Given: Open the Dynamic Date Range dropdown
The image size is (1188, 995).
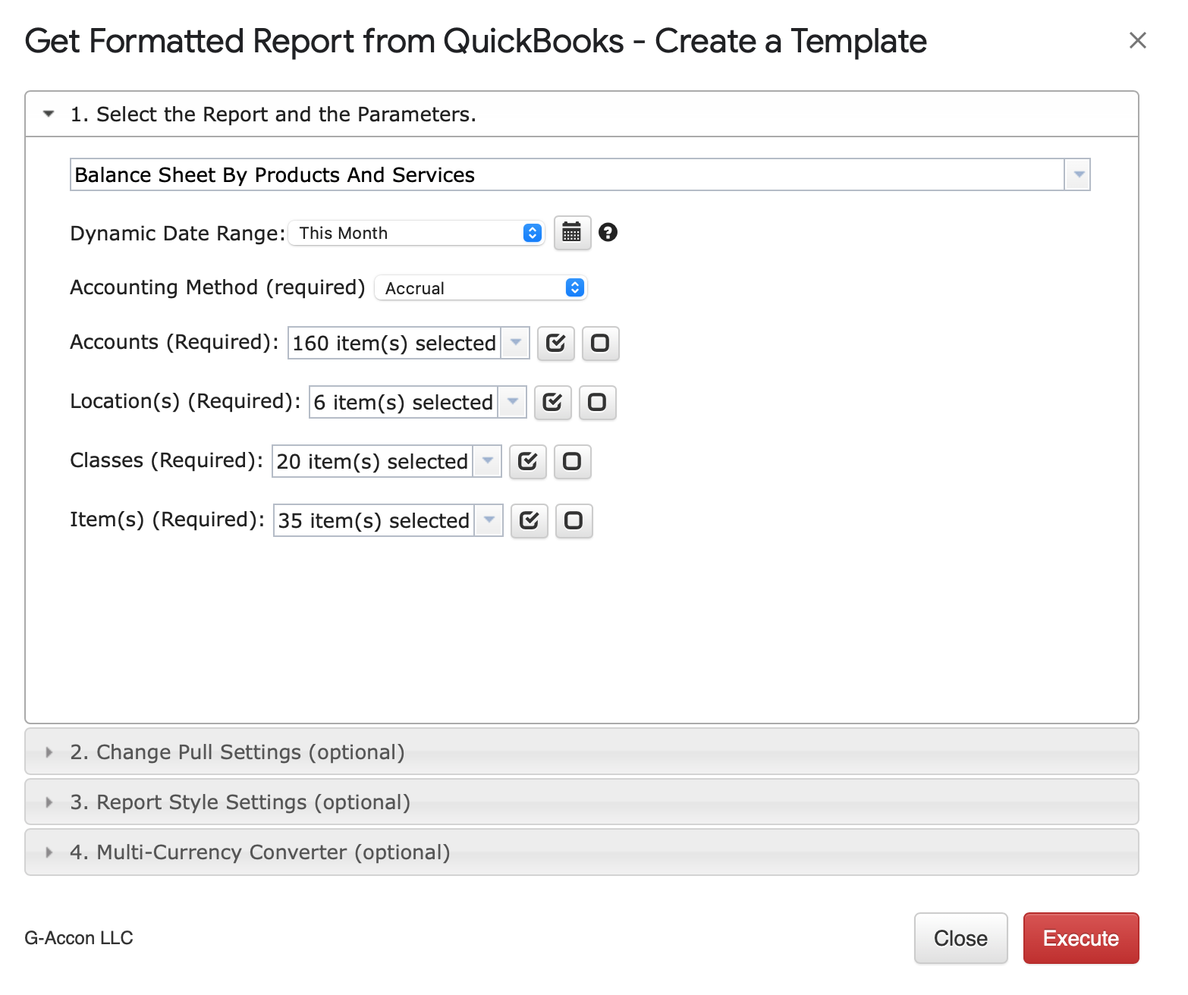Looking at the screenshot, I should (x=416, y=233).
